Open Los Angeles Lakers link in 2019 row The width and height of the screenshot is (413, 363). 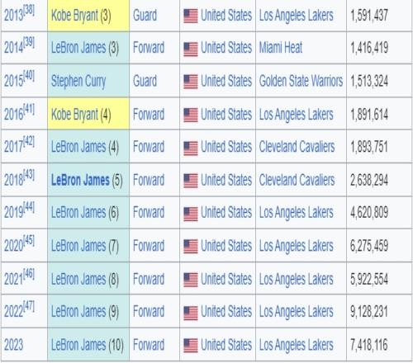click(296, 213)
